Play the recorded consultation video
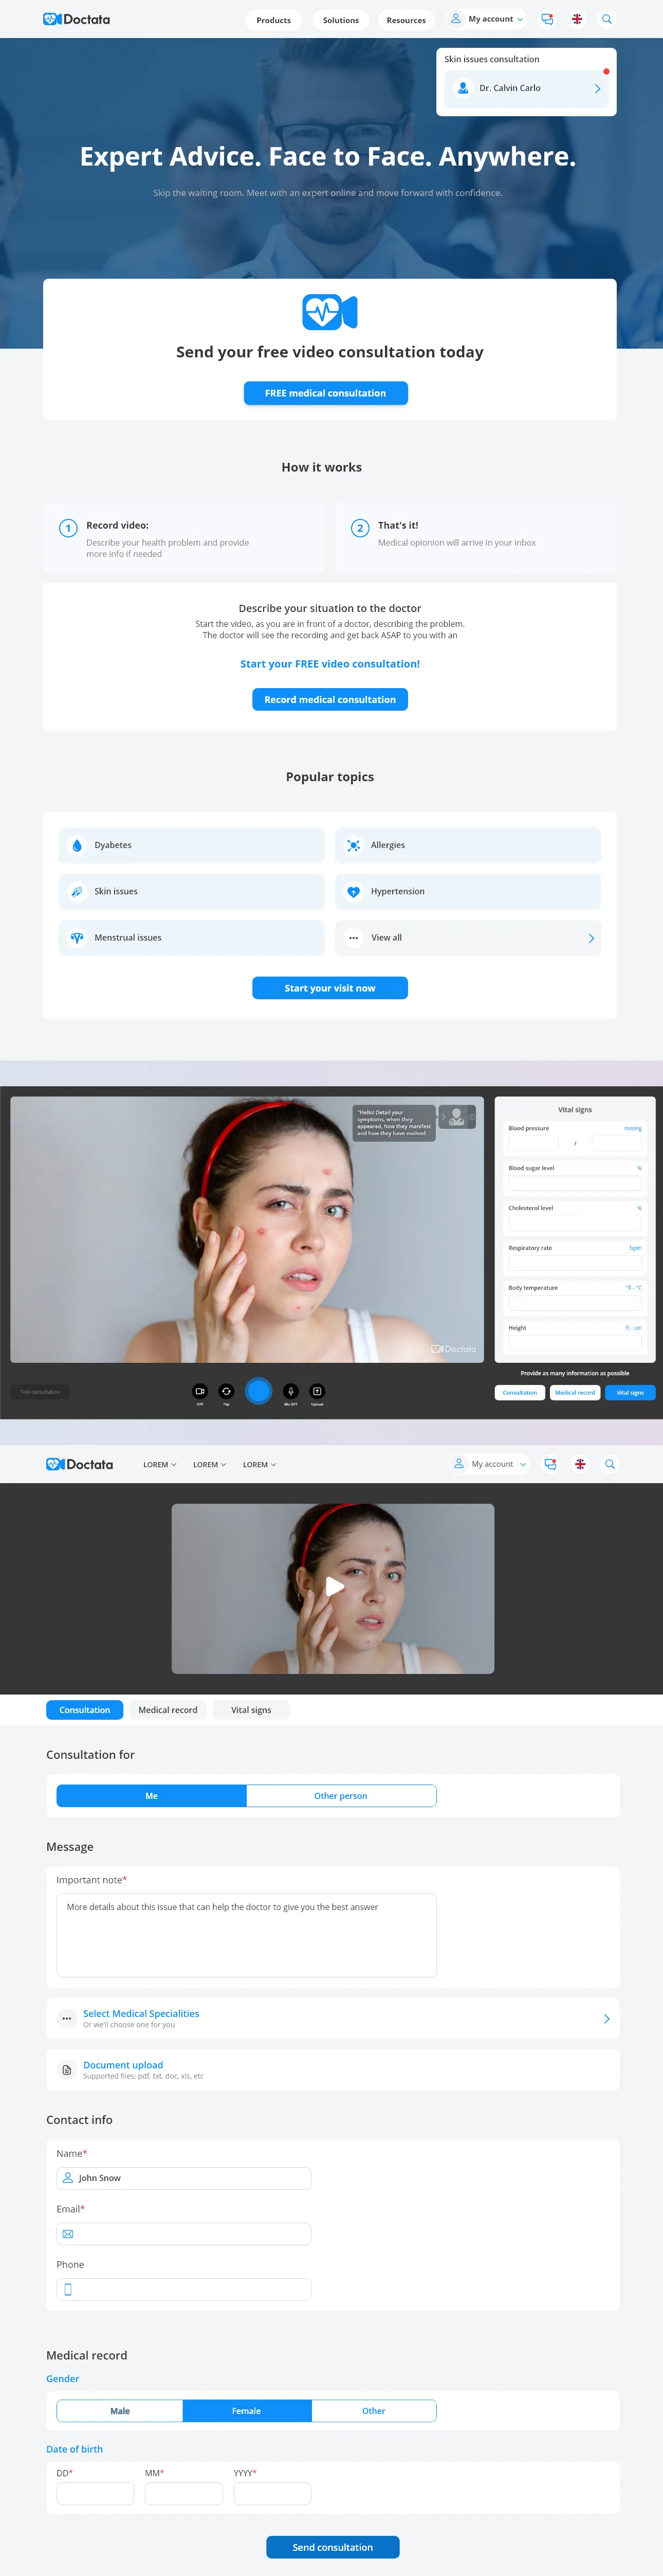 coord(334,1586)
